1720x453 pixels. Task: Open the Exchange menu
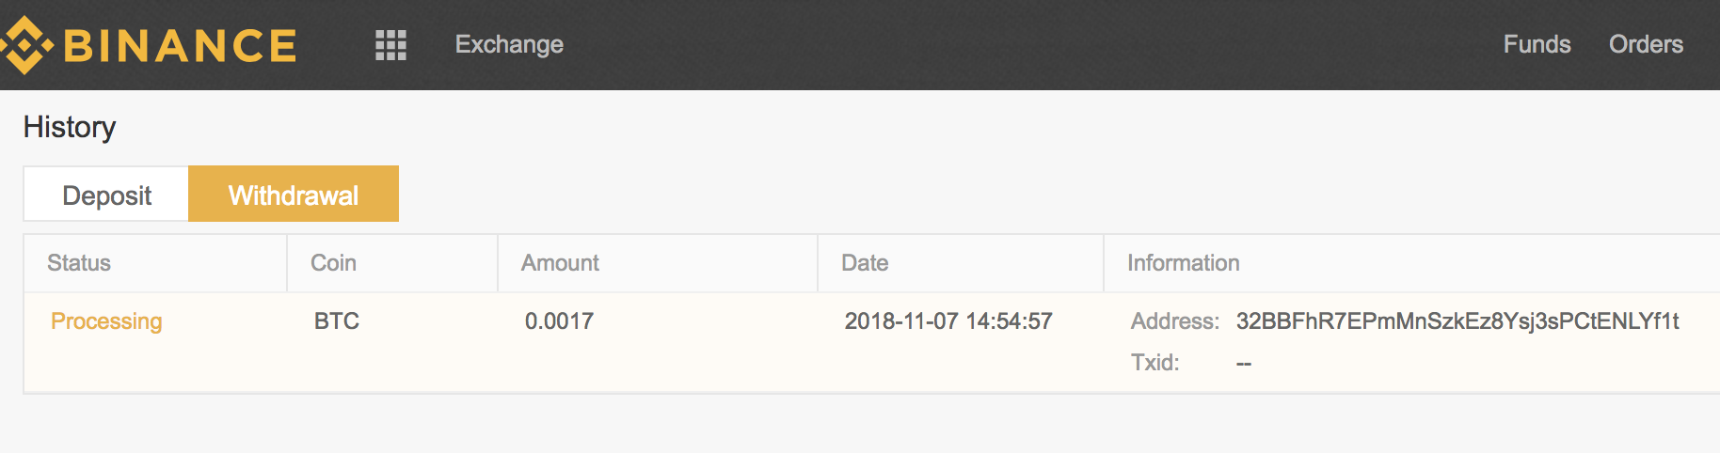tap(509, 44)
